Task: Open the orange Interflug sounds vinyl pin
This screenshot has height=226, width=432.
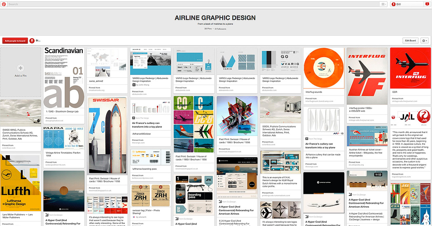Action: [324, 68]
